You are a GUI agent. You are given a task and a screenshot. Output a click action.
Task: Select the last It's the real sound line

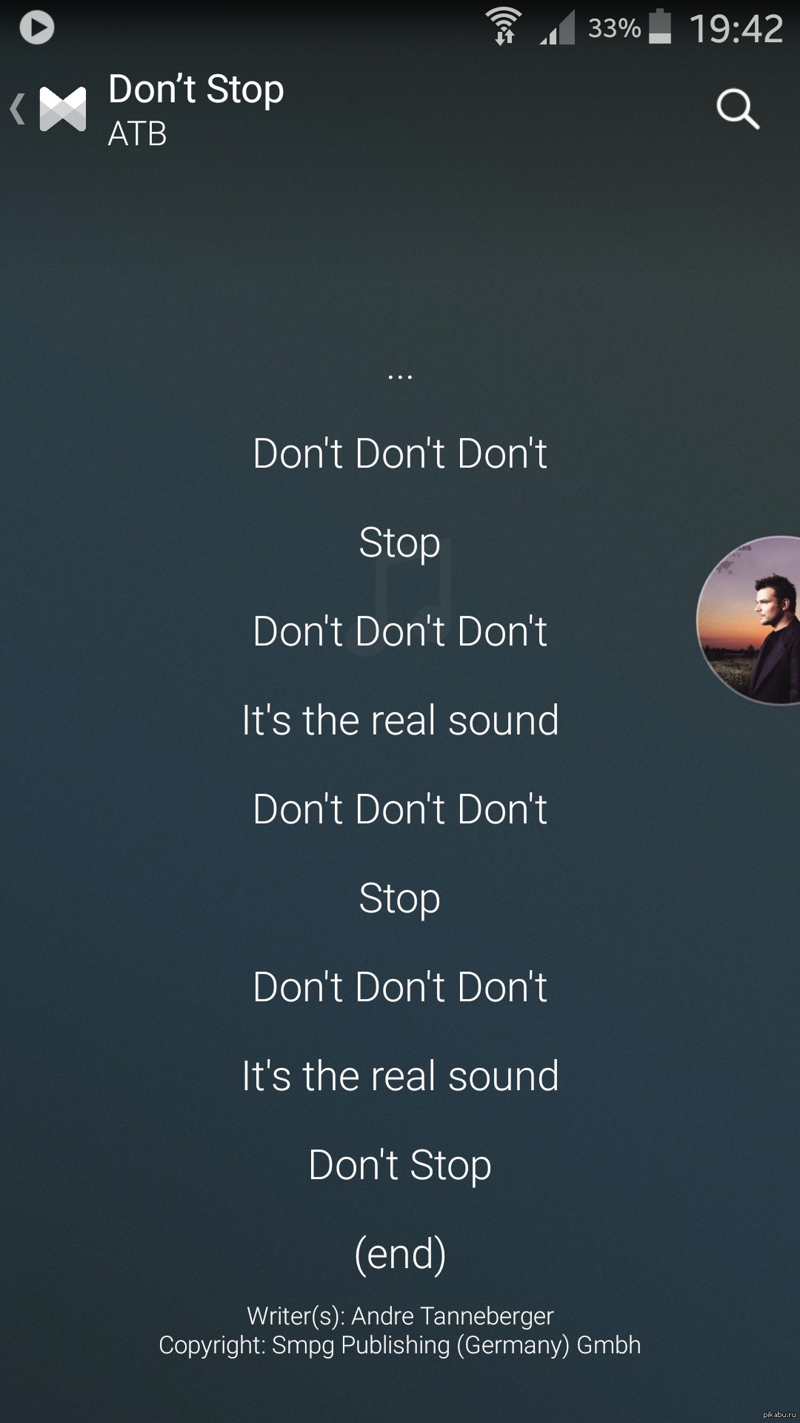(400, 1075)
